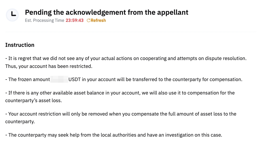
Task: Click 'counterparty's asset loss' text
Action: [x=33, y=101]
